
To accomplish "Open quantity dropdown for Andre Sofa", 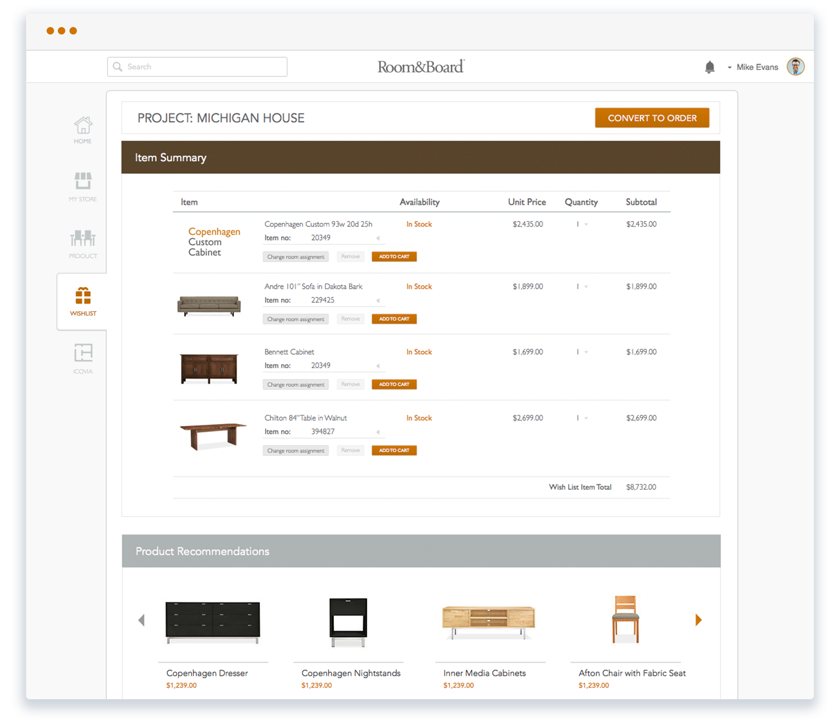I will [586, 287].
